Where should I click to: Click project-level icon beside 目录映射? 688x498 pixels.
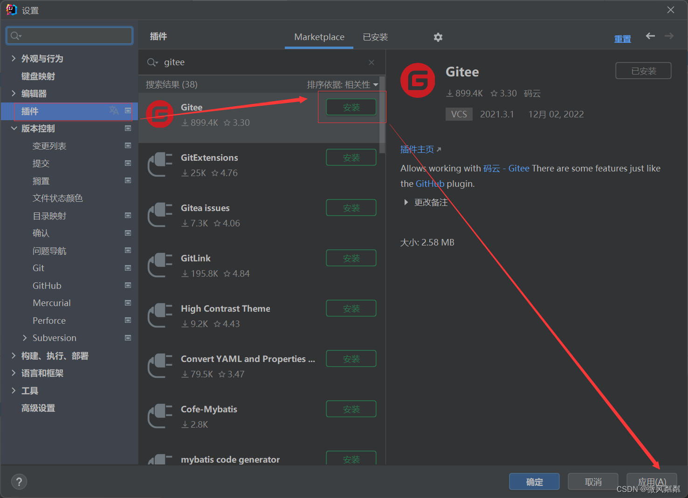128,215
